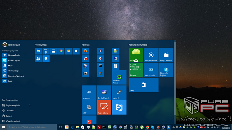232x130 pixels.
Task: Launch the UltraVNC Viewer tile
Action: click(x=119, y=78)
